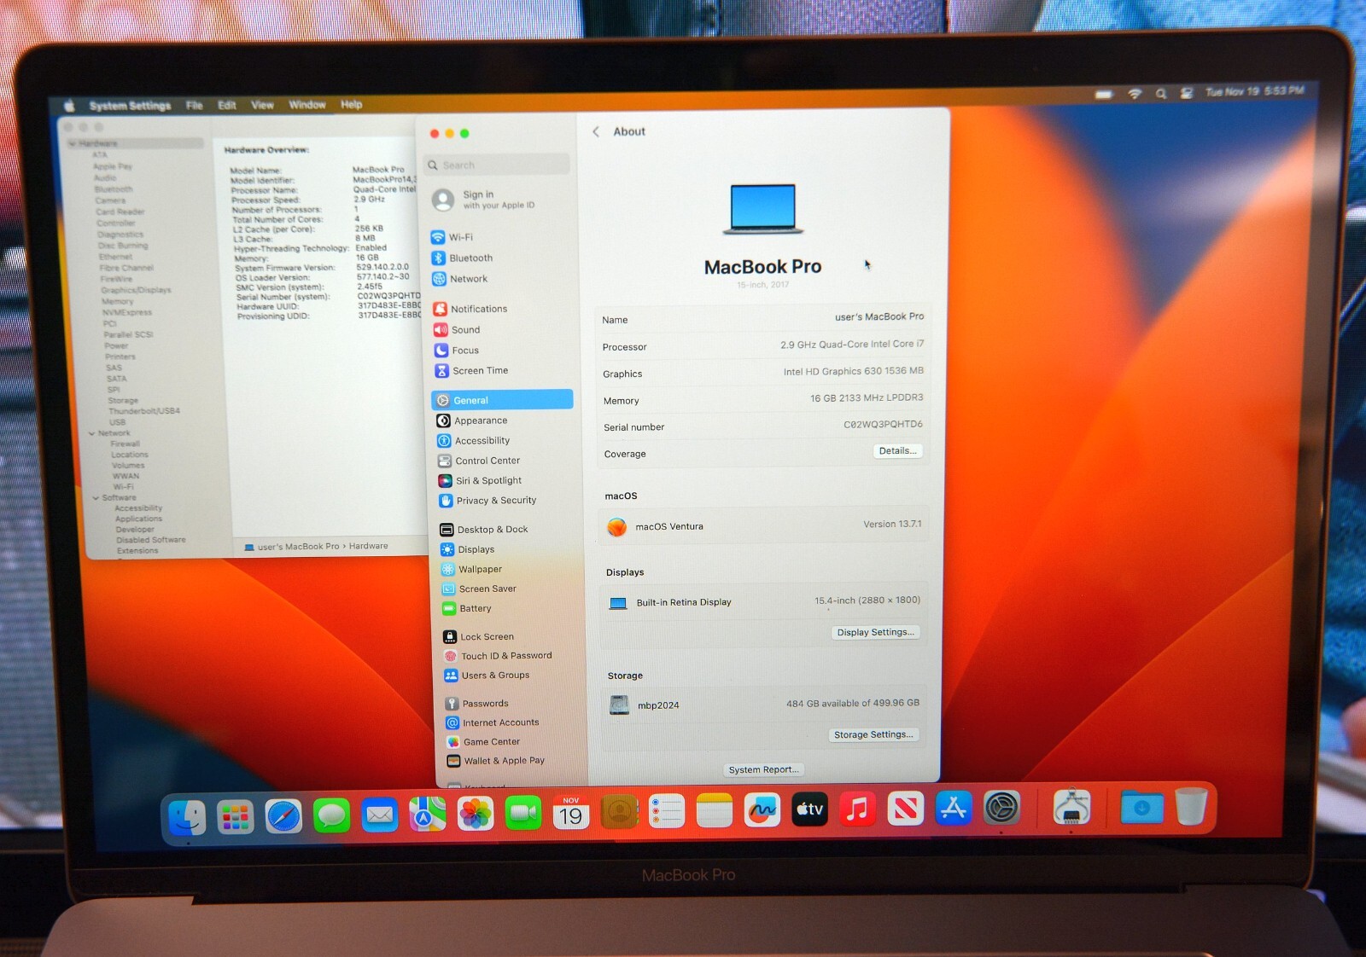Open the Window menu

[x=307, y=104]
